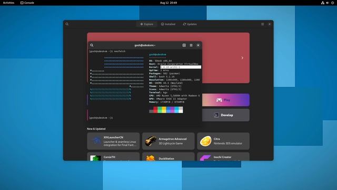Click the bottom terminal prompt line
The width and height of the screenshot is (337, 190).
click(101, 118)
